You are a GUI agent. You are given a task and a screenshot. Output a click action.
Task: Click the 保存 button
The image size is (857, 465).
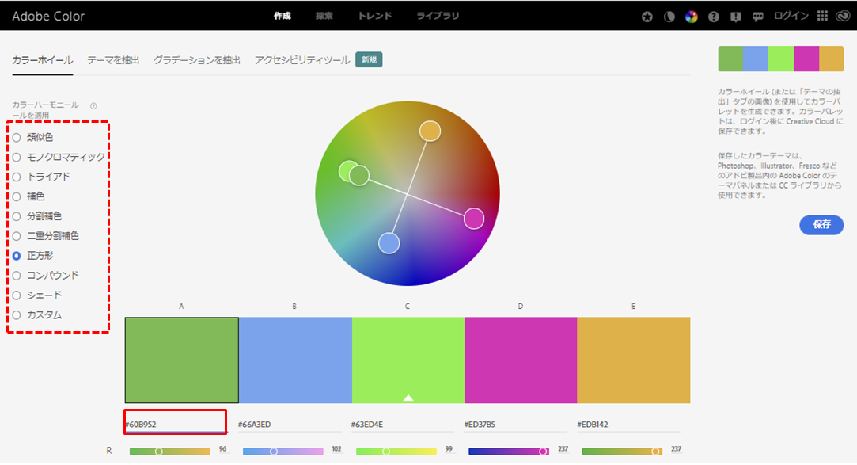click(x=821, y=225)
